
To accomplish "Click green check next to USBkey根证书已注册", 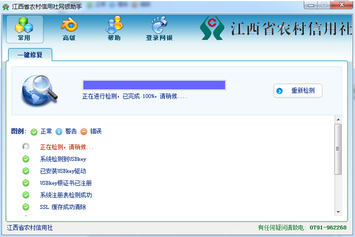I will coord(26,183).
